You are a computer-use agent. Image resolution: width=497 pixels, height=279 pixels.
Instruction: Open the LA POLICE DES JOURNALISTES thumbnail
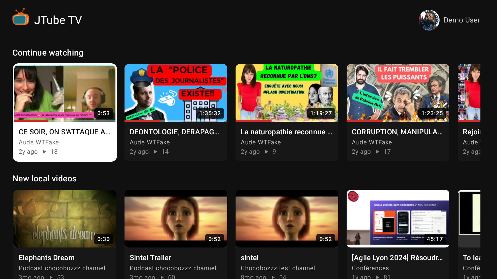pos(176,93)
